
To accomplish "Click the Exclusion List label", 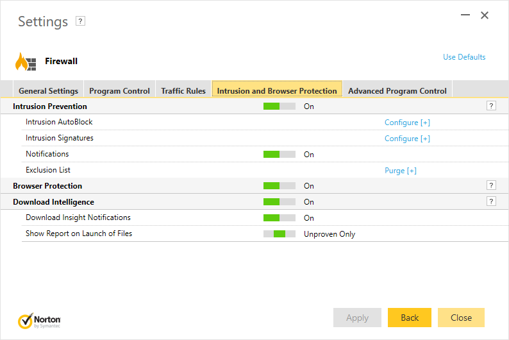I will (48, 170).
